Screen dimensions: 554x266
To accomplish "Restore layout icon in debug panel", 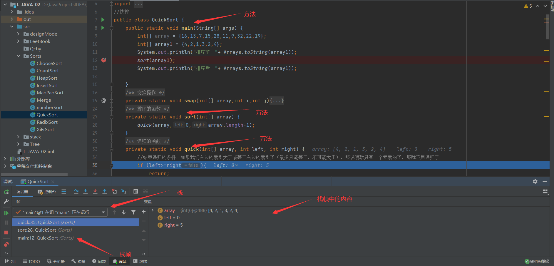I will coord(545,192).
